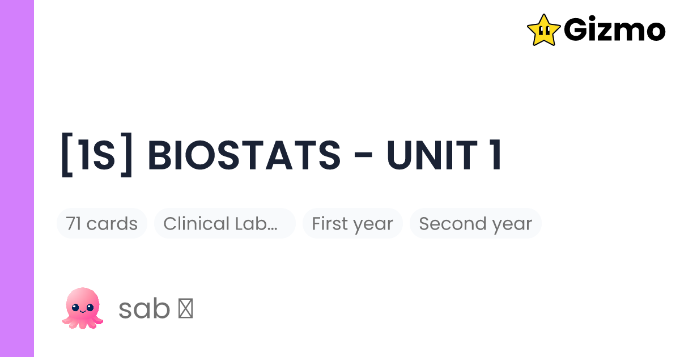Click the star icon beside Gizmo text

pos(544,31)
